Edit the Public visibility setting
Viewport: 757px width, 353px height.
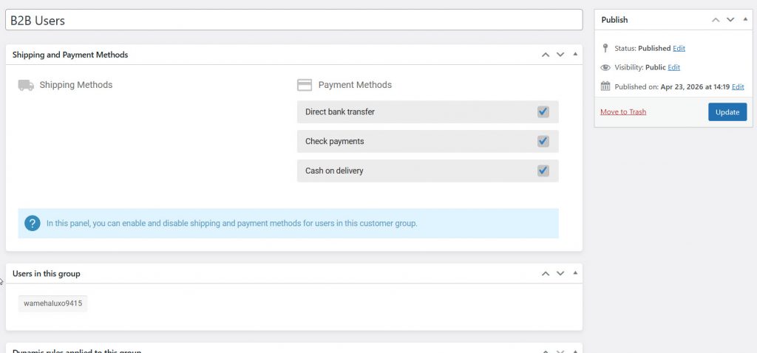tap(673, 67)
